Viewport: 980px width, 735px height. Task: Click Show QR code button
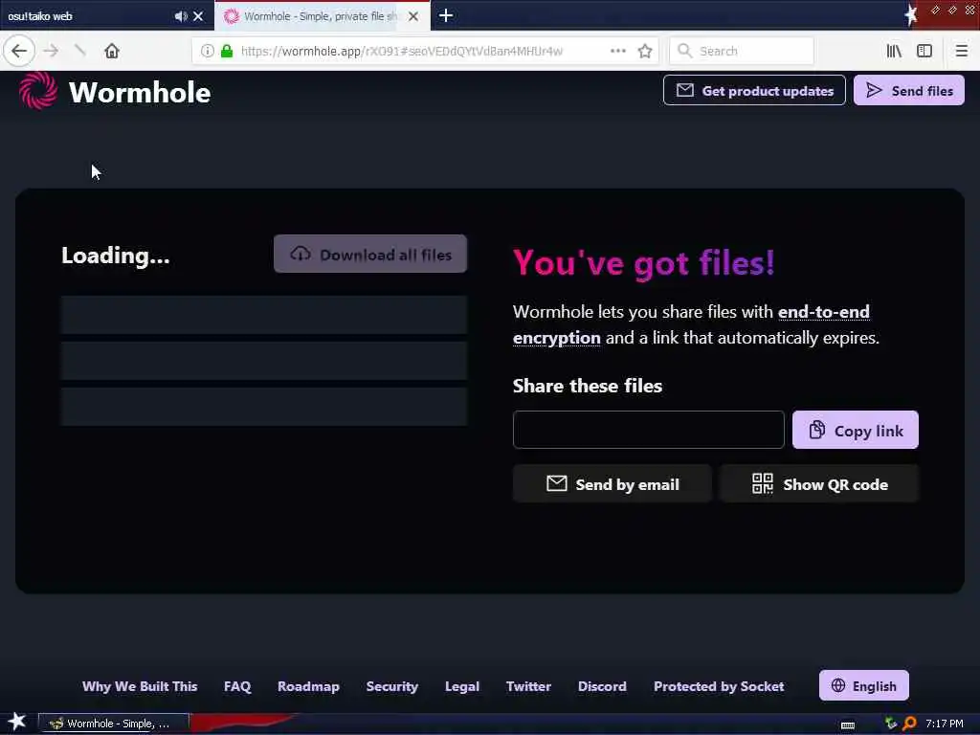819,483
